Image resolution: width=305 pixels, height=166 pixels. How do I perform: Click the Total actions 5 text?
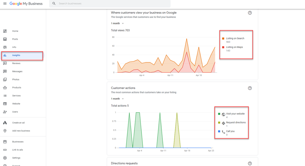point(120,106)
